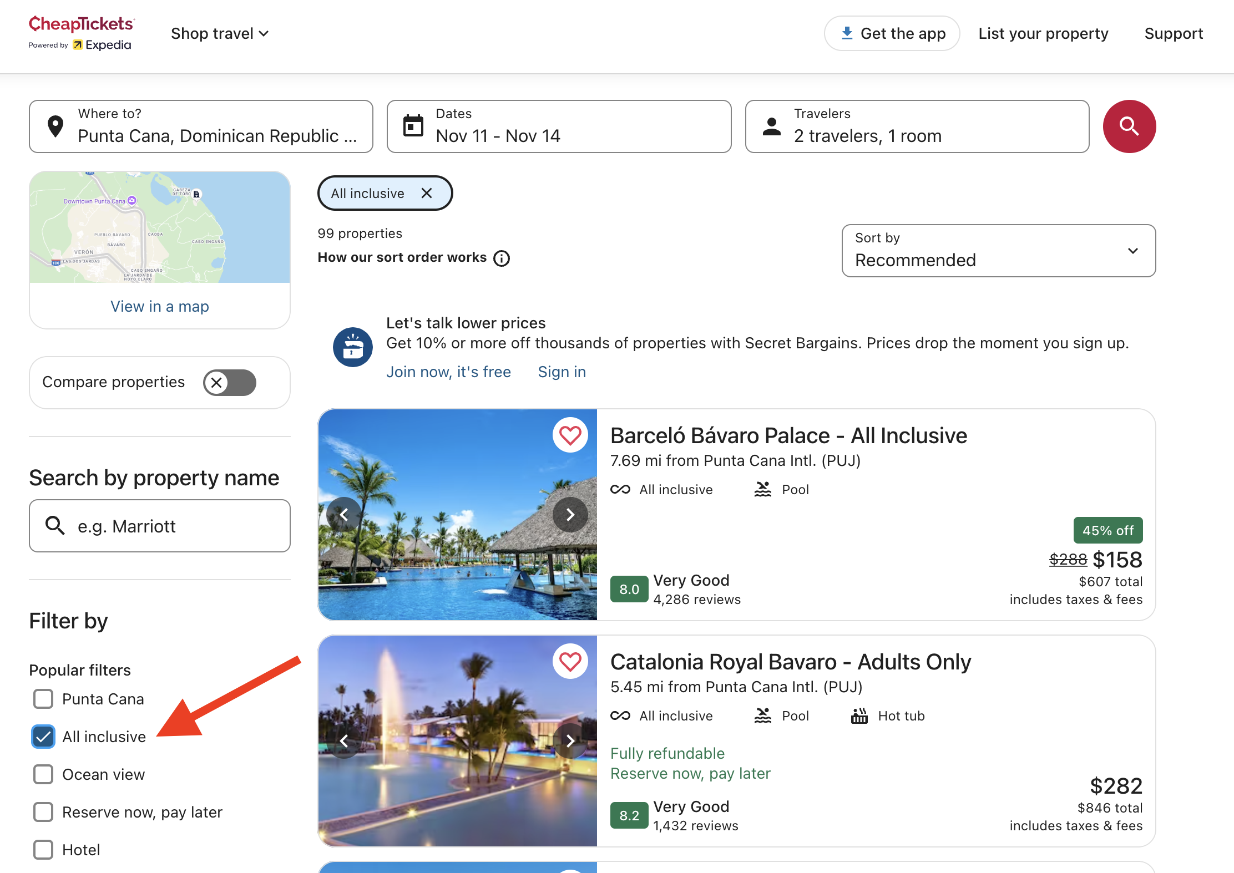Check the Ocean view filter checkbox
This screenshot has width=1234, height=873.
click(x=43, y=774)
